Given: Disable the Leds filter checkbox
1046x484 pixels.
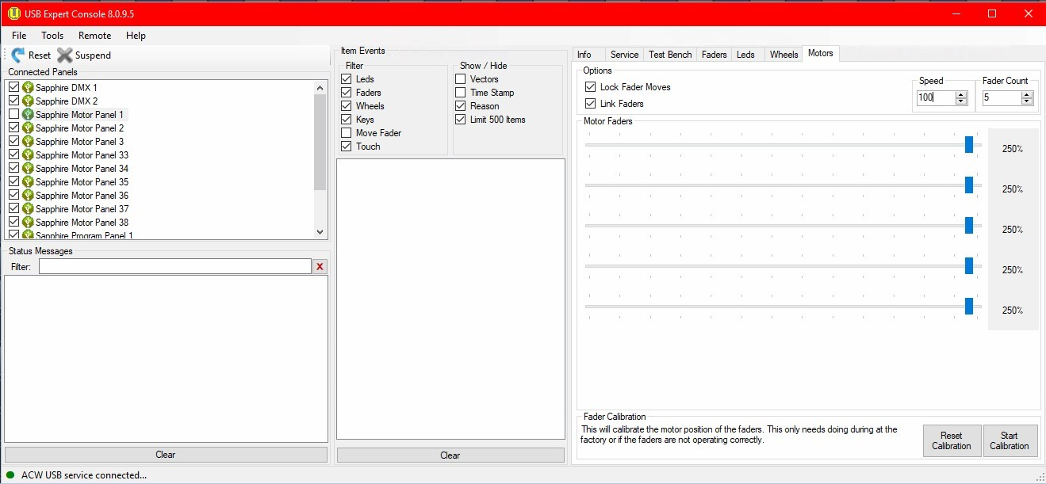Looking at the screenshot, I should click(x=347, y=79).
